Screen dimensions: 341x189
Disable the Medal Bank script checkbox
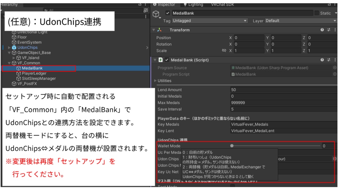coord(167,60)
